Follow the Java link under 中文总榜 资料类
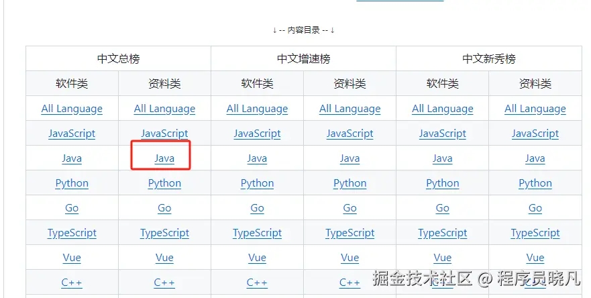591x298 pixels. [164, 158]
